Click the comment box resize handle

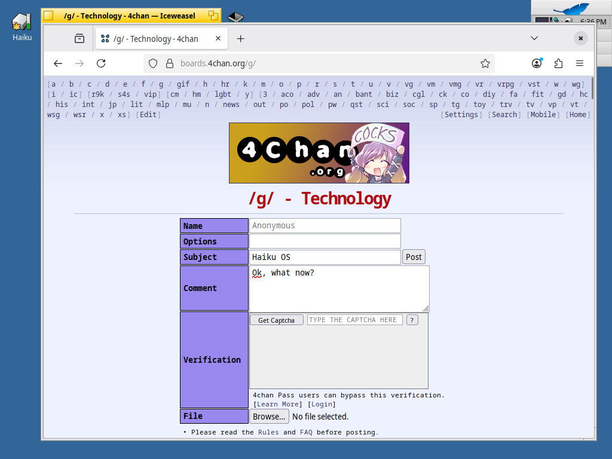pos(426,308)
